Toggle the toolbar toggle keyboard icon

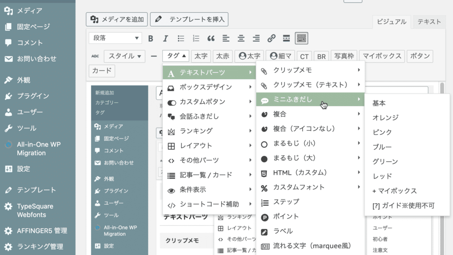[x=302, y=38]
